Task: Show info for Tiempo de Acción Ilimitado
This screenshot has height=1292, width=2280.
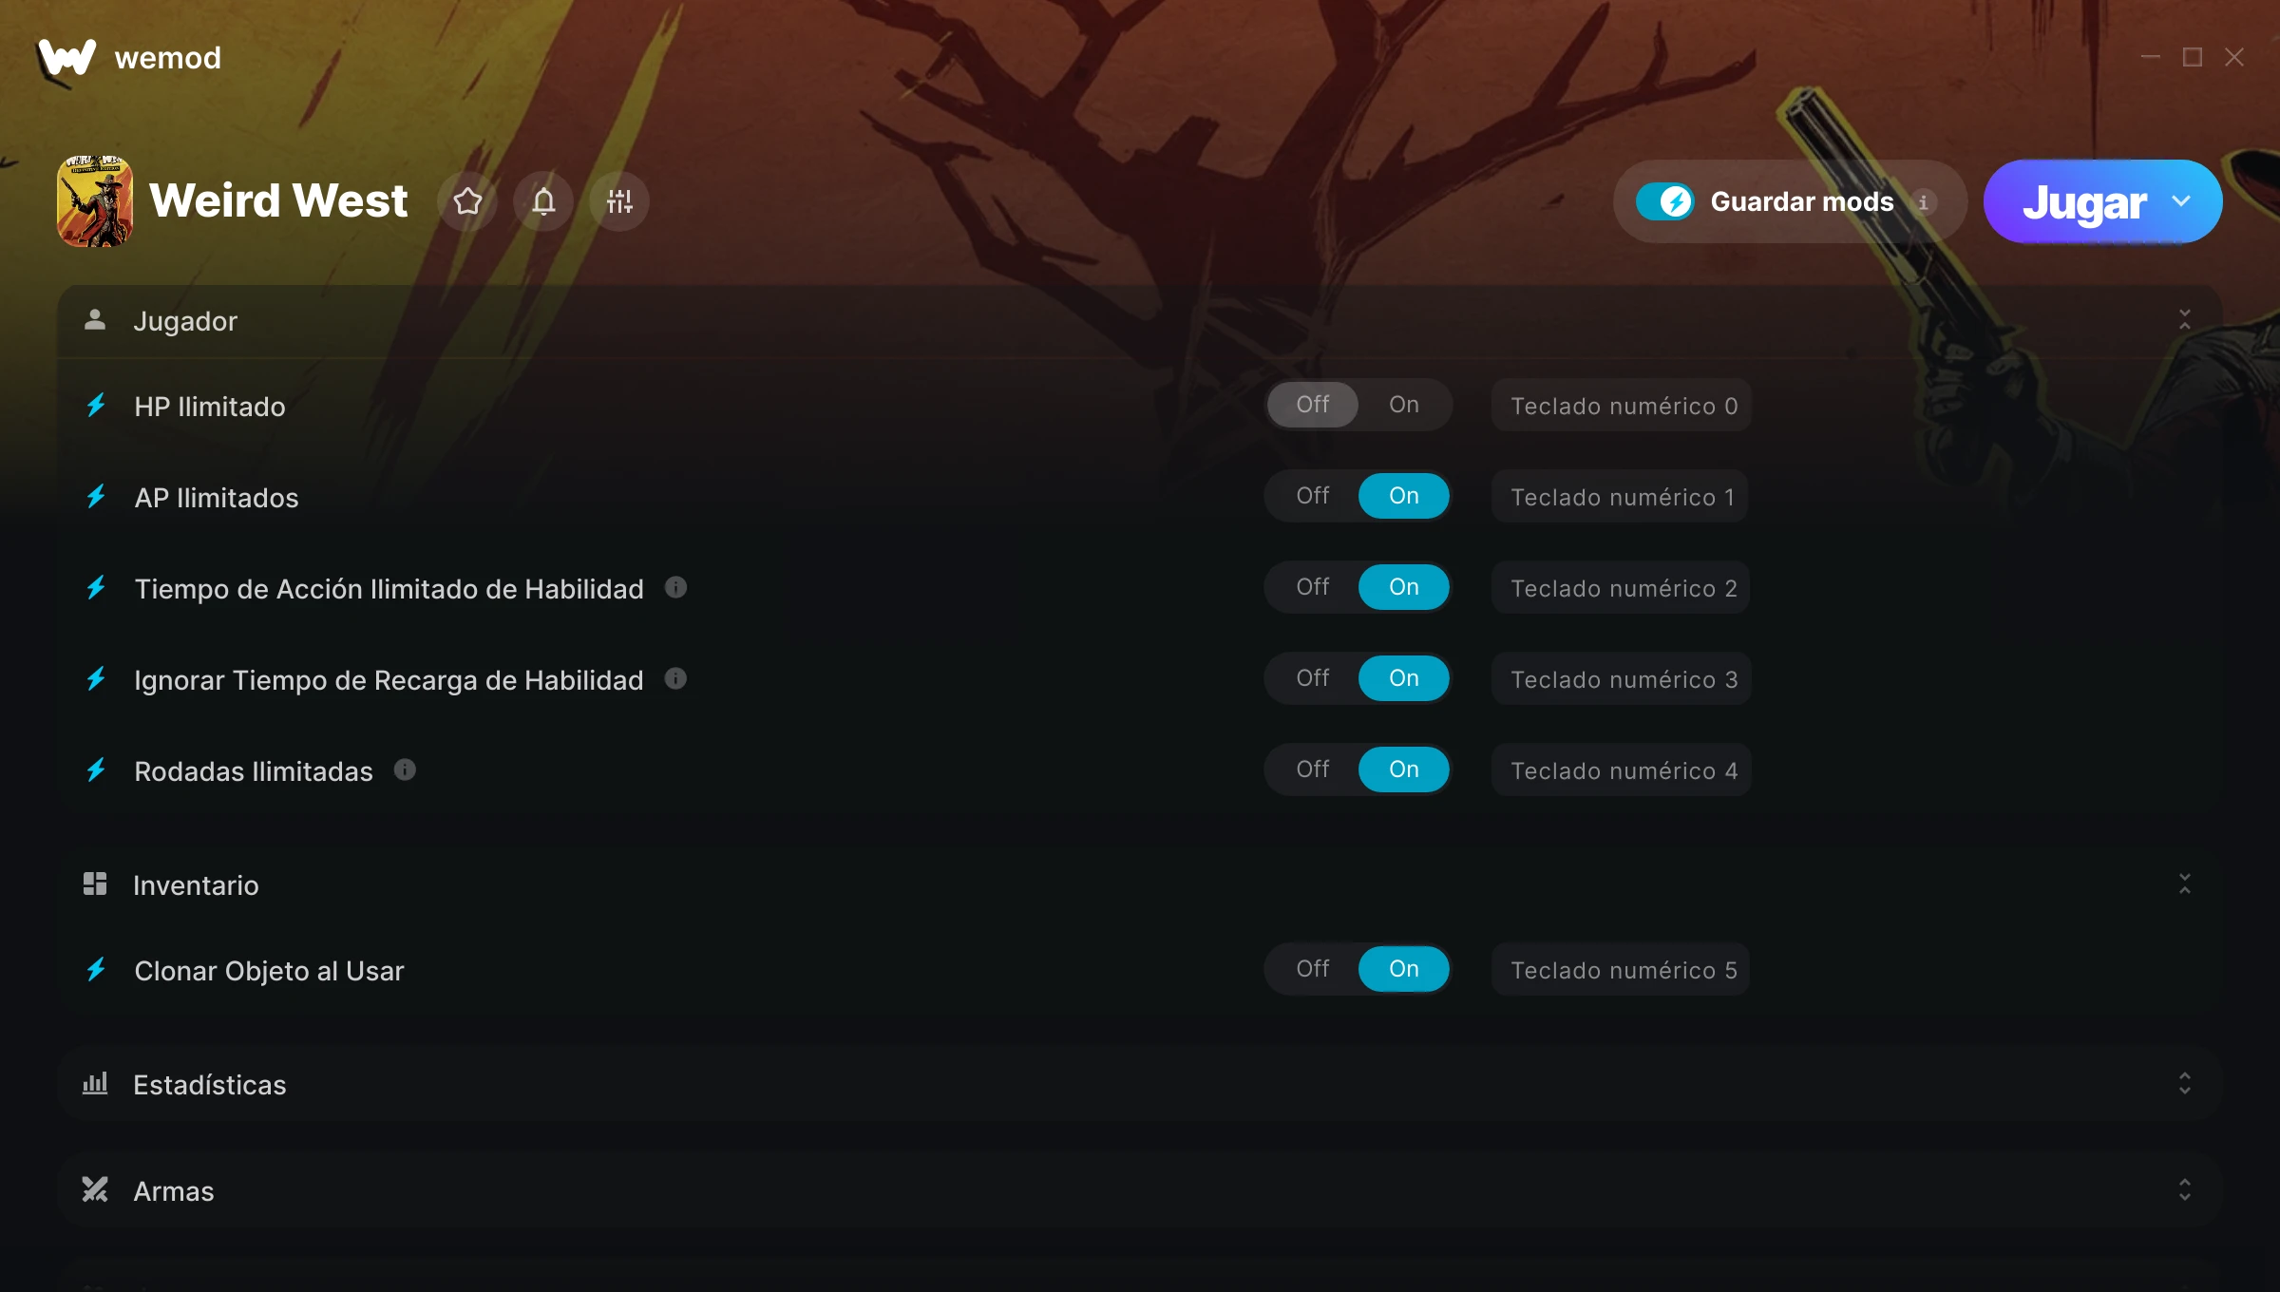Action: coord(675,587)
